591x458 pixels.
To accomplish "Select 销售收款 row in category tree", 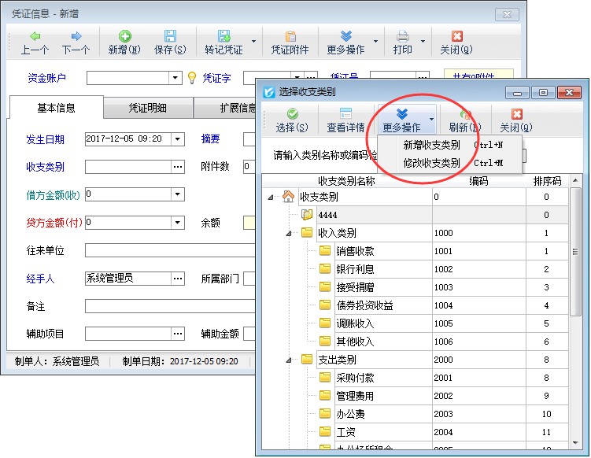I will 355,252.
